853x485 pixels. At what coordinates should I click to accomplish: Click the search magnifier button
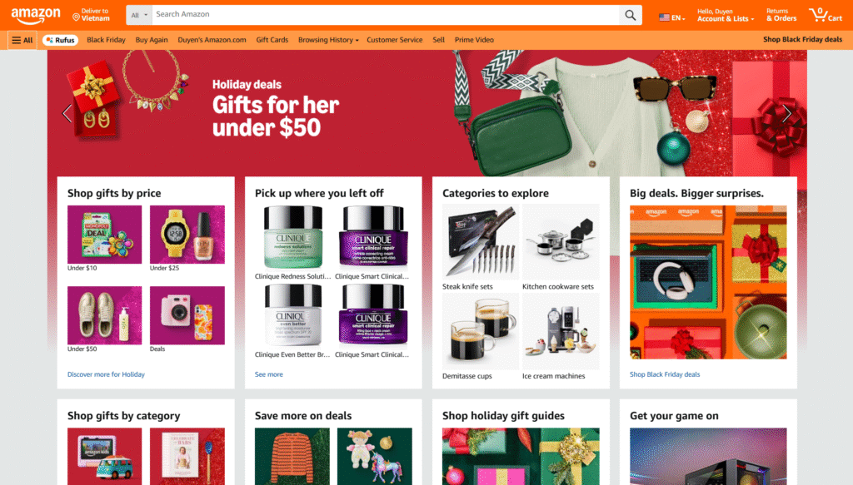pyautogui.click(x=631, y=15)
